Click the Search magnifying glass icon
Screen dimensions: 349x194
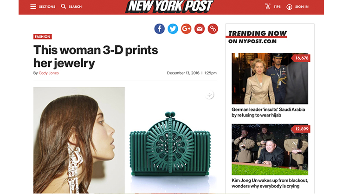point(64,6)
